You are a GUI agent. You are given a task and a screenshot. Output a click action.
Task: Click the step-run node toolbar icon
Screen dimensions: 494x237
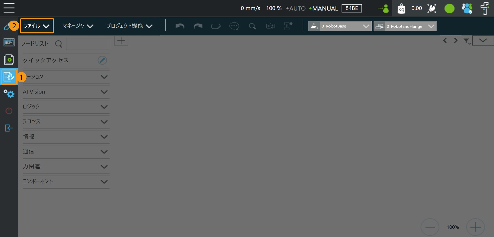[x=288, y=26]
